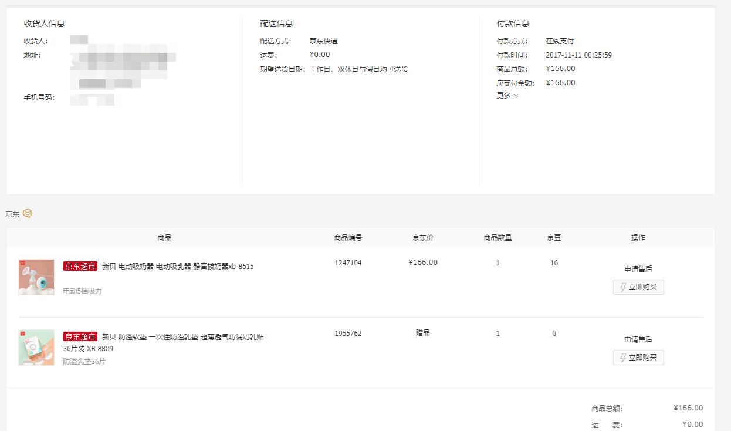Expand 更多 under payment information

pyautogui.click(x=507, y=96)
